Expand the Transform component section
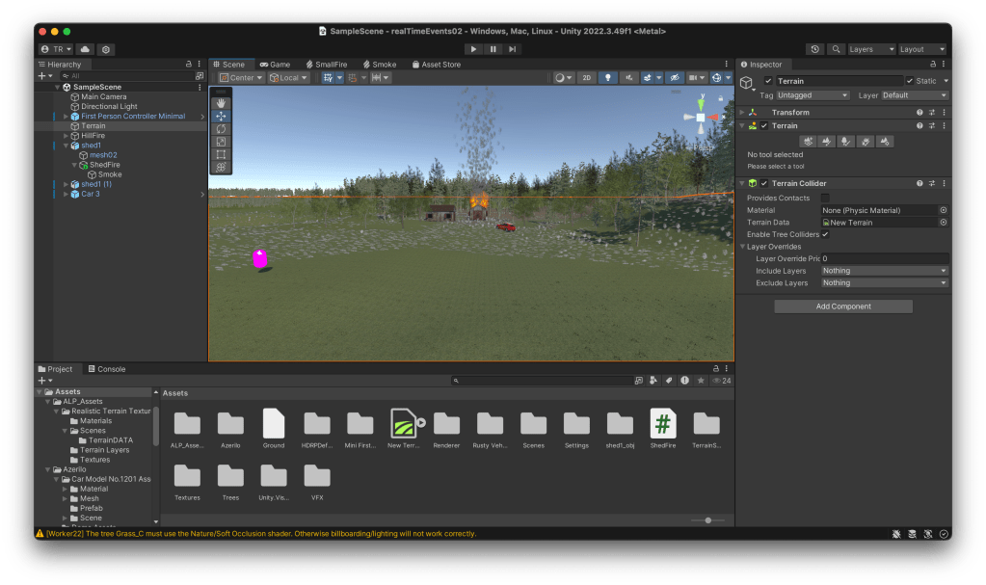This screenshot has height=585, width=986. (x=741, y=113)
